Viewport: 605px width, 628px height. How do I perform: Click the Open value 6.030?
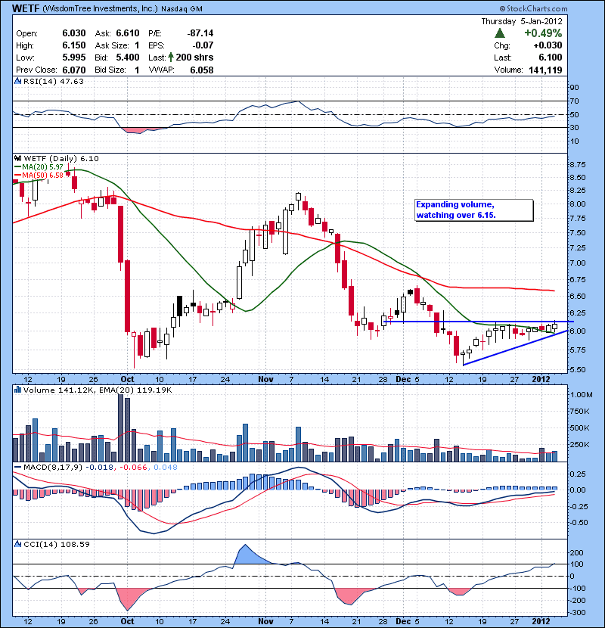tap(74, 33)
